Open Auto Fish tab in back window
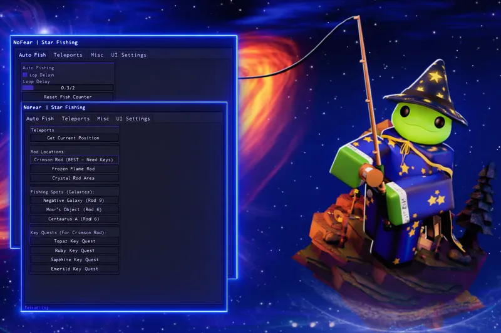Viewport: 501px width, 333px height. (33, 55)
